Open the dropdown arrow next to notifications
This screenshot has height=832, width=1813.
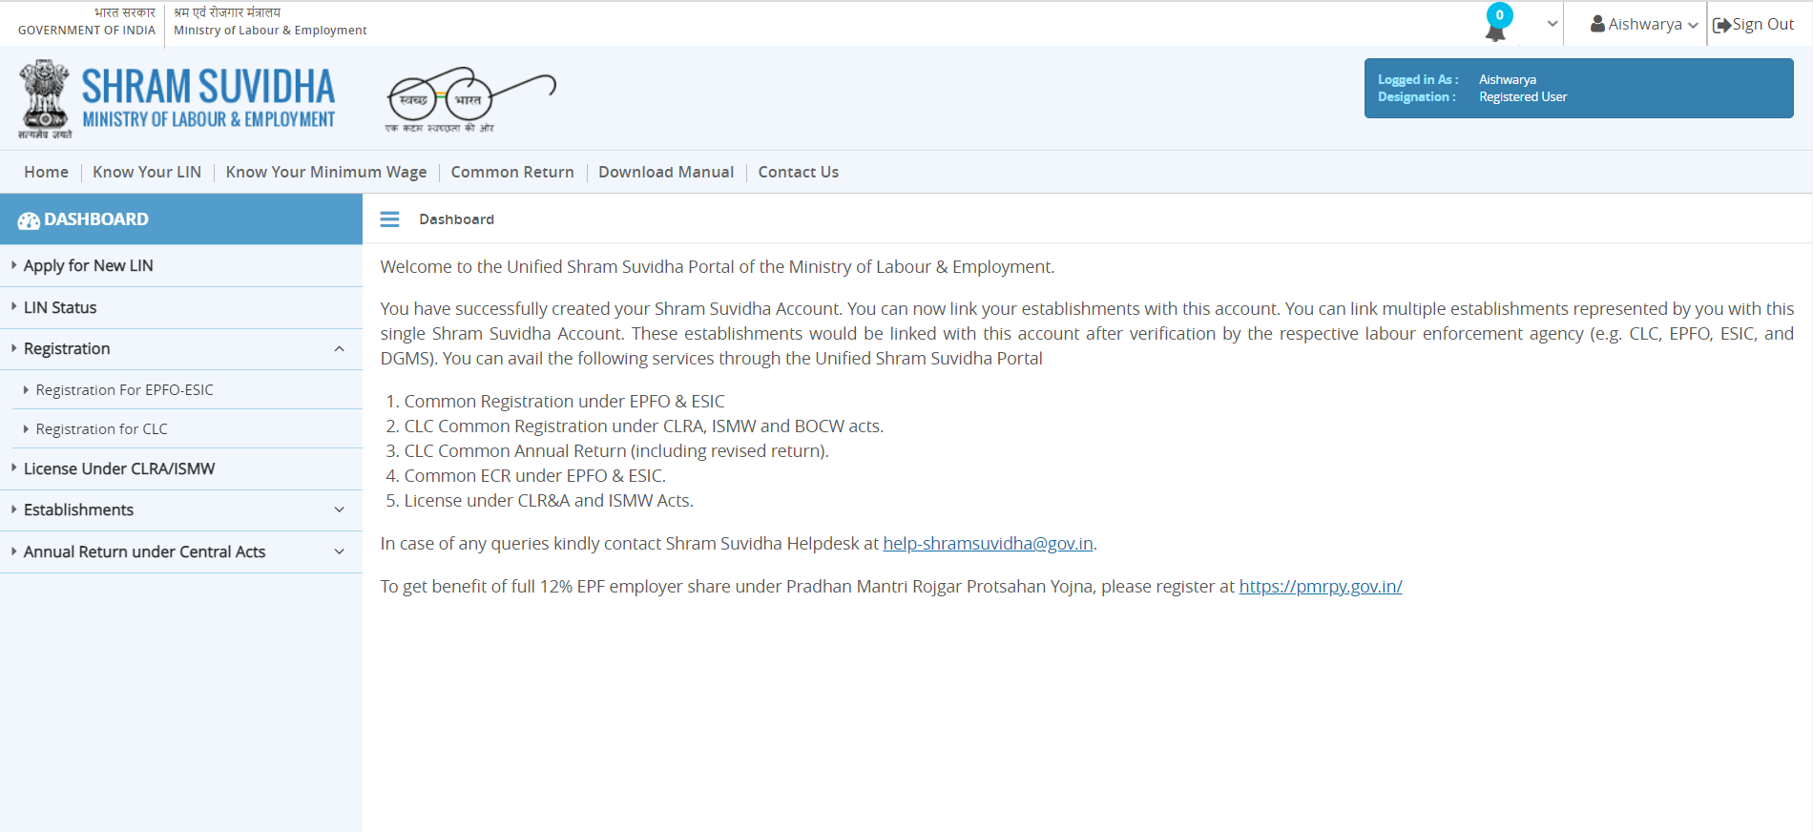coord(1553,25)
